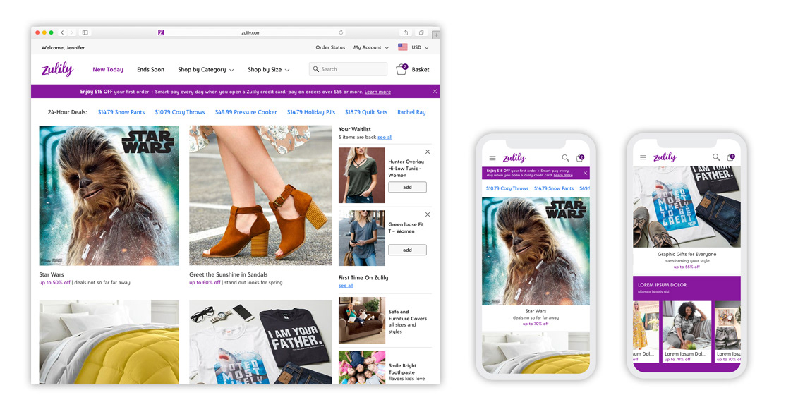Viewport: 786px width, 395px height.
Task: Expand Shop by Size dropdown
Action: (x=268, y=70)
